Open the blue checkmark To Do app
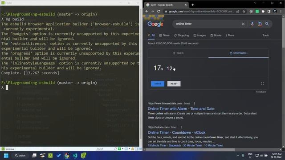Screen dimensions: 285x160 pyautogui.click(x=58, y=156)
